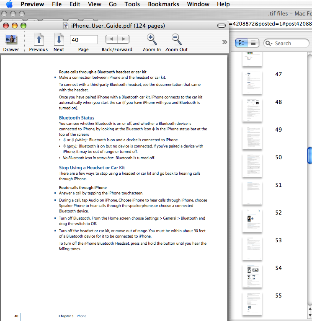This screenshot has width=312, height=321.
Task: Toggle the toolbar pill button in title bar
Action: [x=222, y=26]
